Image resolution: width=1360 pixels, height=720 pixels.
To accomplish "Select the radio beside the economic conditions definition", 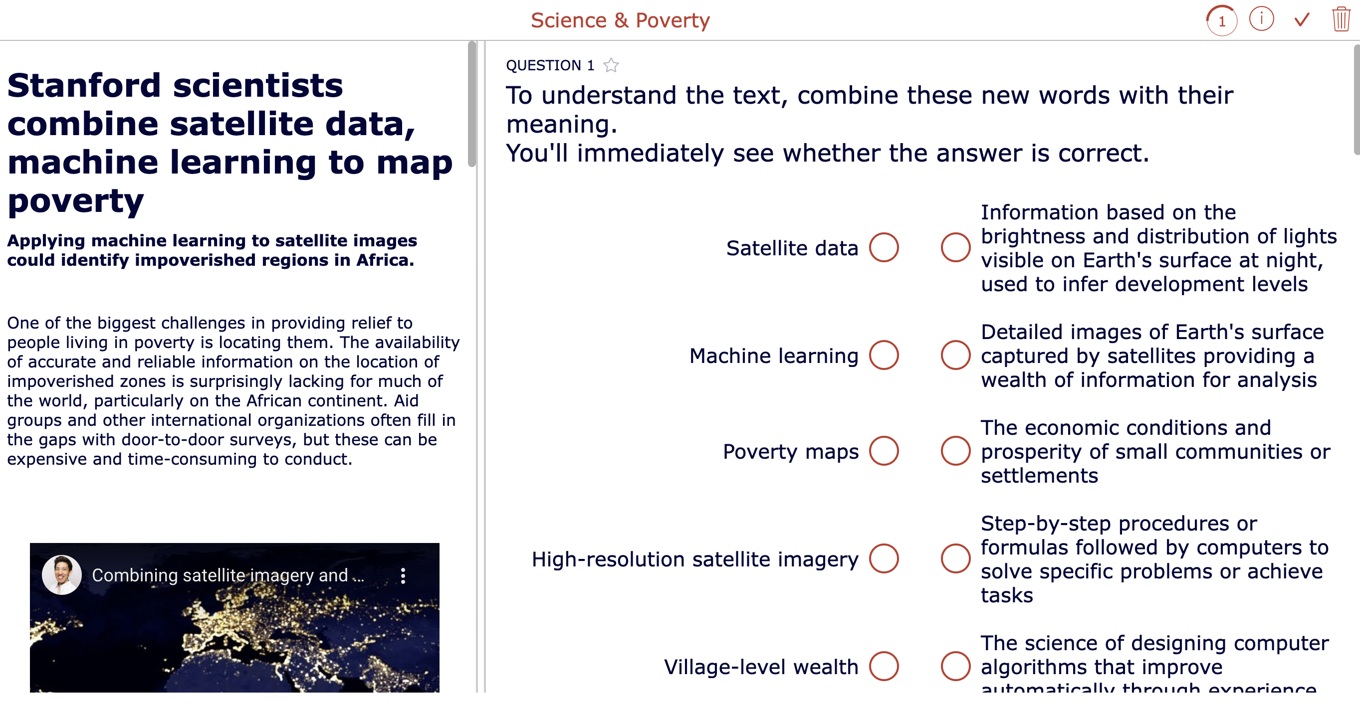I will (x=954, y=452).
